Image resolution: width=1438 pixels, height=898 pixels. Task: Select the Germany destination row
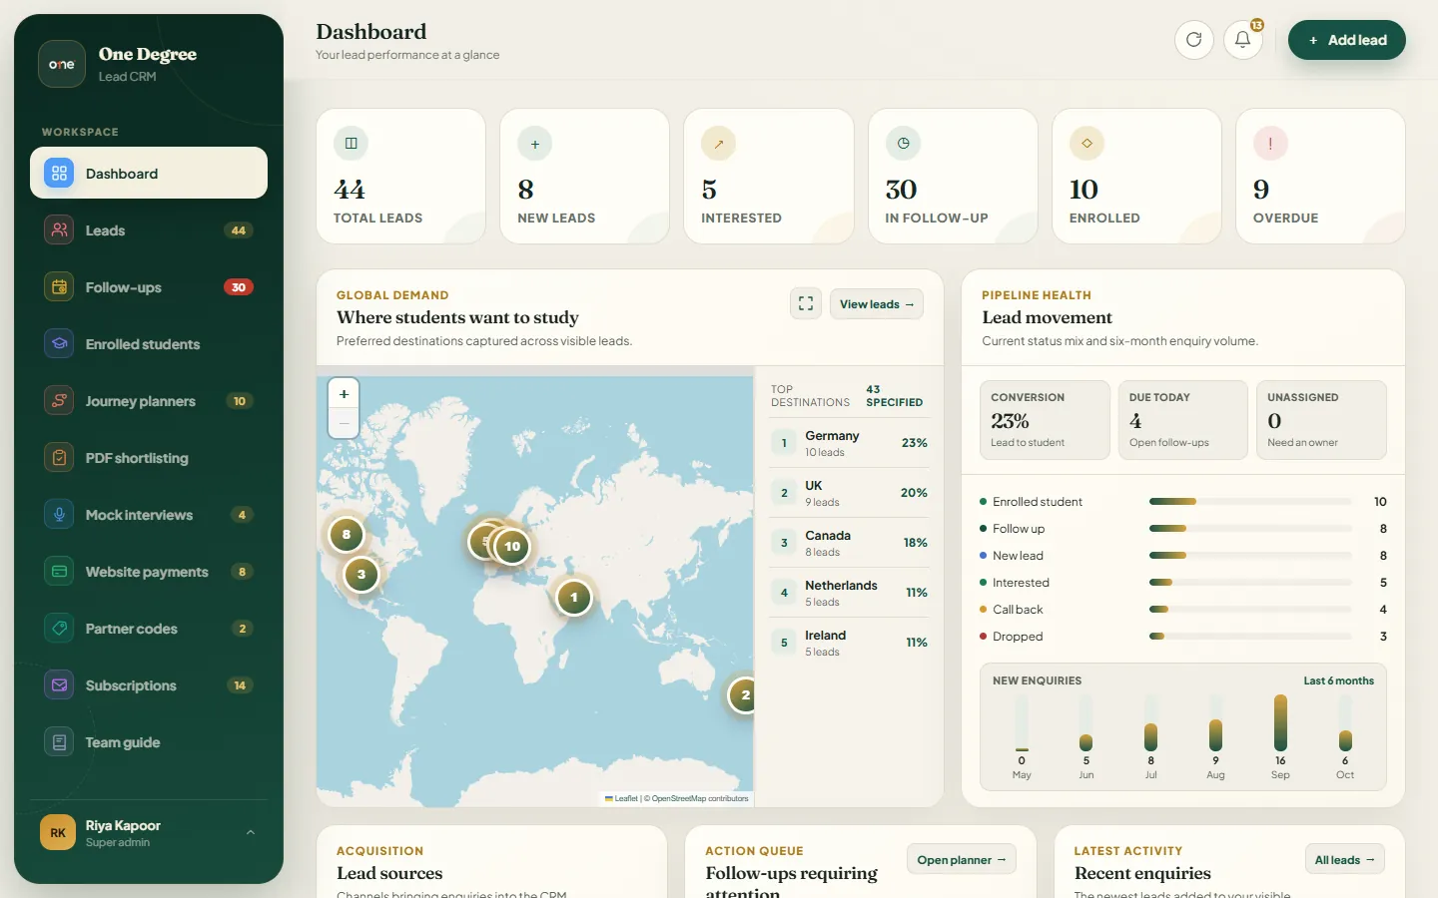849,443
